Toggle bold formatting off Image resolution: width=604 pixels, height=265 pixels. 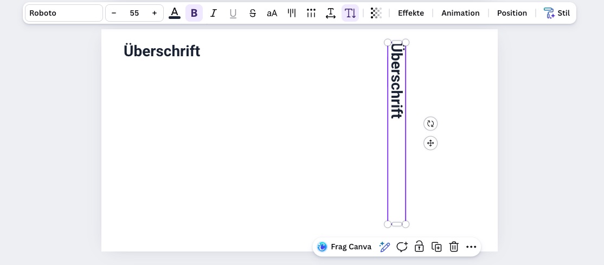click(194, 13)
